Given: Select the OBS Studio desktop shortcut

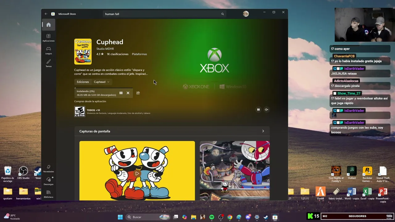Looking at the screenshot, I should coord(23,173).
